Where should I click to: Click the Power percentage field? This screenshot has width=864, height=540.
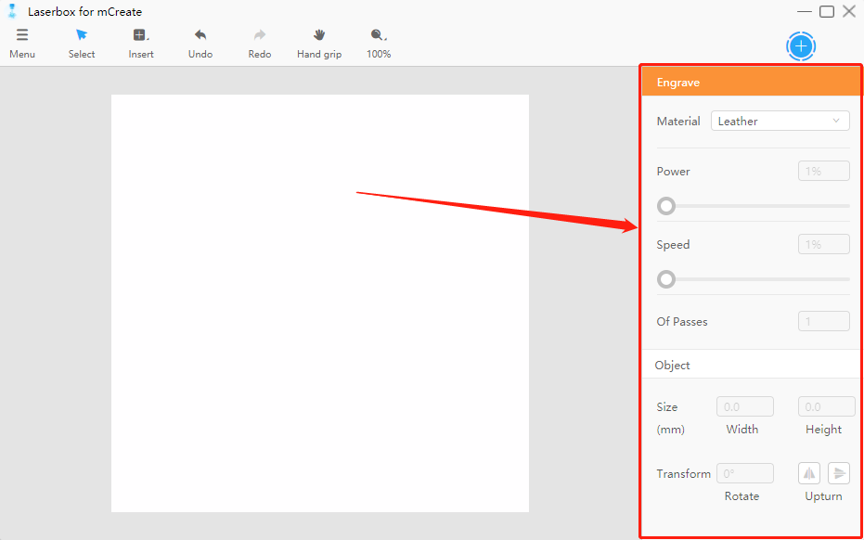(x=824, y=172)
